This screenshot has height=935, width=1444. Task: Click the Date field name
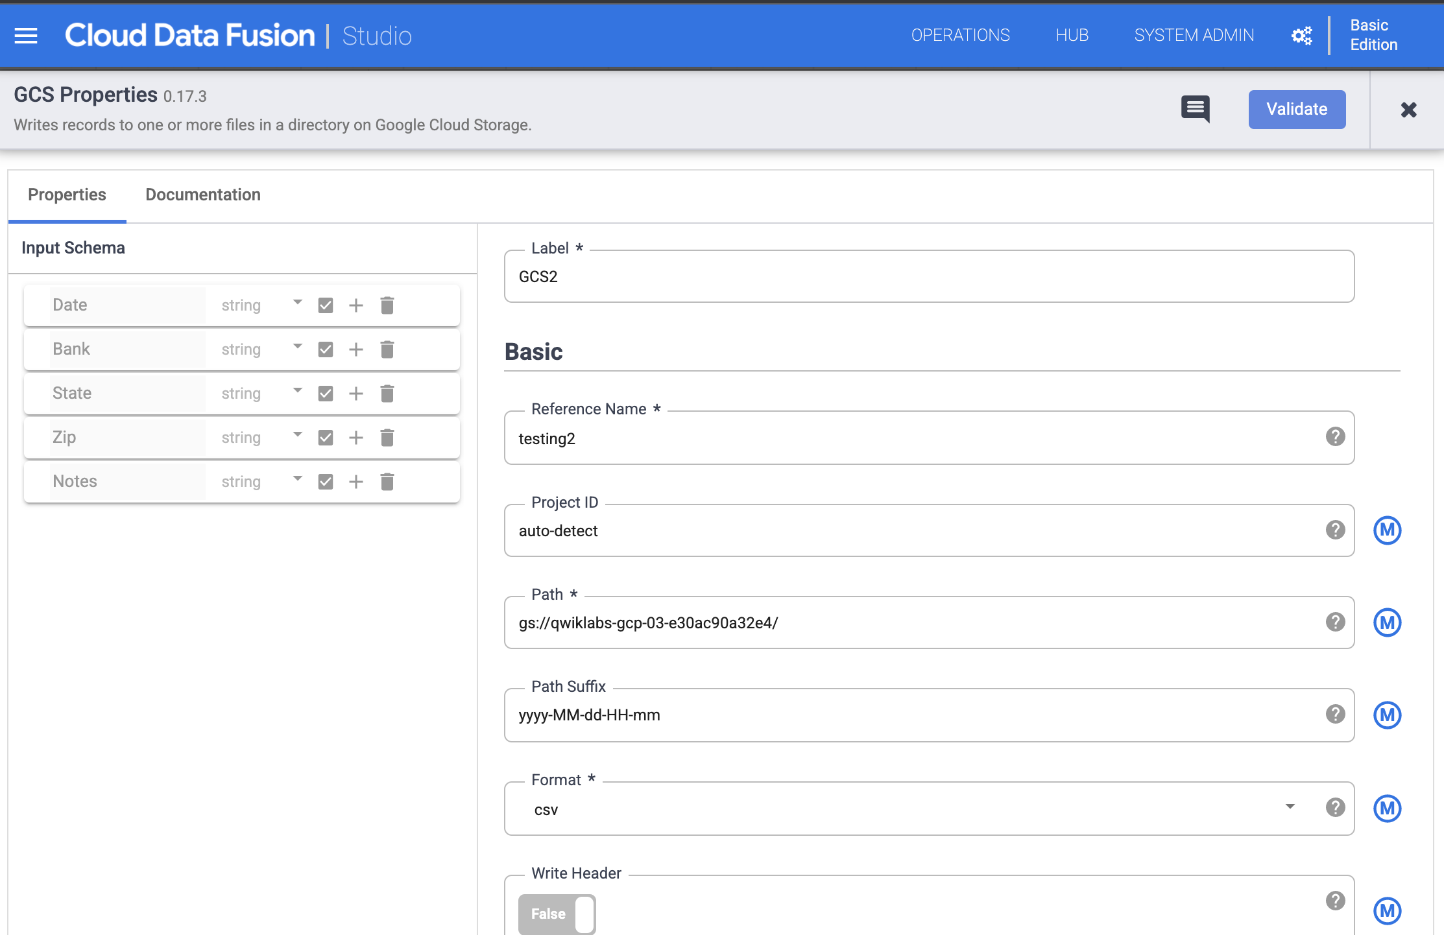(127, 305)
